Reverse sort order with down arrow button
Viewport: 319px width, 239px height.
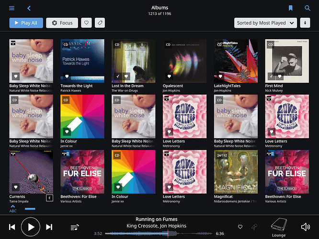pos(305,23)
